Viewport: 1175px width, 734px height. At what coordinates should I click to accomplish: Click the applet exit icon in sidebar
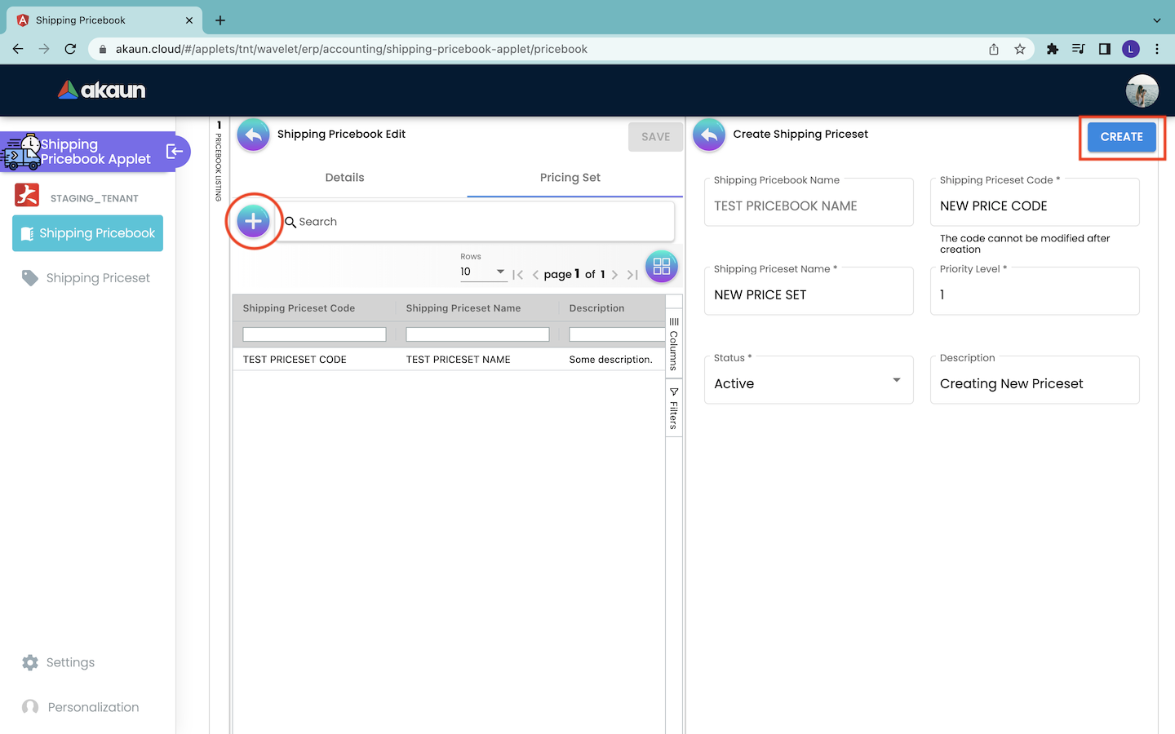[174, 152]
